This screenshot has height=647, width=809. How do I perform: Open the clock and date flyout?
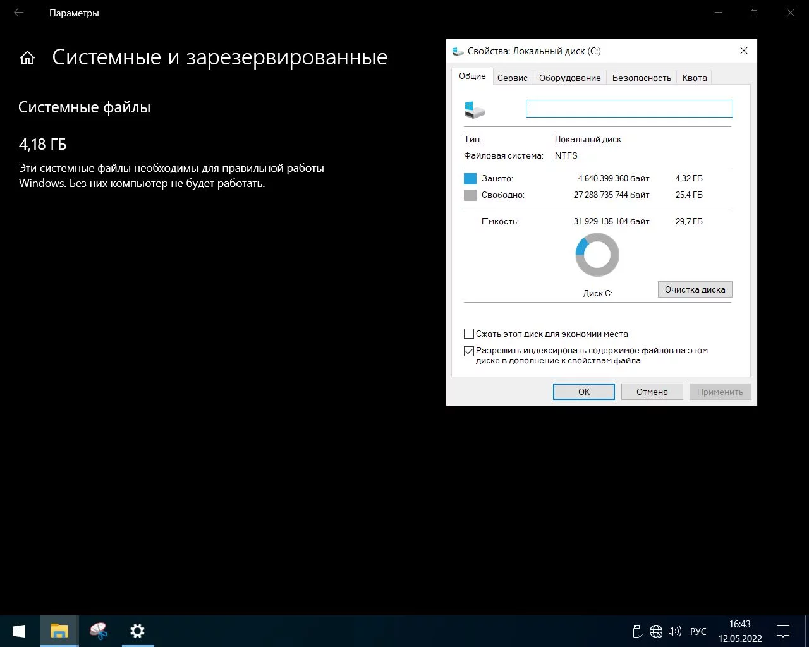[x=740, y=631]
